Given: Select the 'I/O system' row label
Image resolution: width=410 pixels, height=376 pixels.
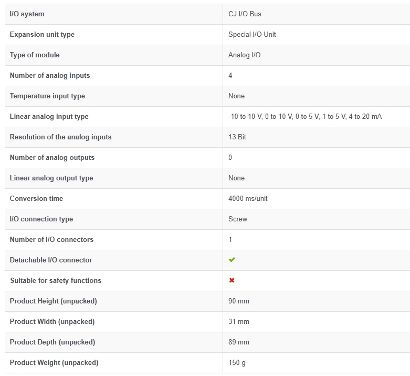Looking at the screenshot, I should pyautogui.click(x=27, y=14).
